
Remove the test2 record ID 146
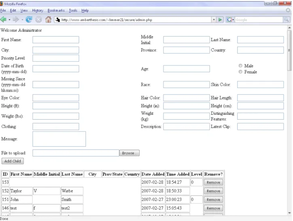213,208
